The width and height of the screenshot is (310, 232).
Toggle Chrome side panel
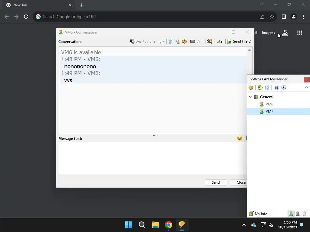point(284,17)
